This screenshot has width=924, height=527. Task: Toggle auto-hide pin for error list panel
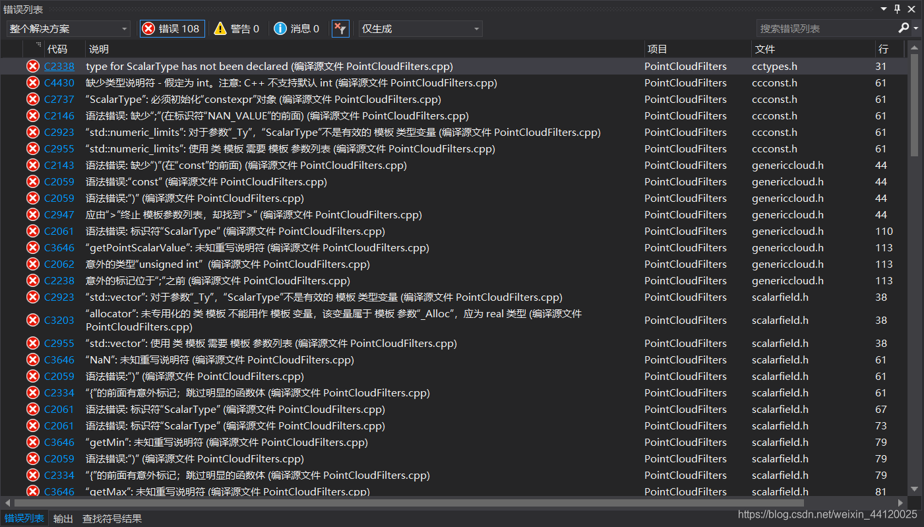click(x=898, y=9)
